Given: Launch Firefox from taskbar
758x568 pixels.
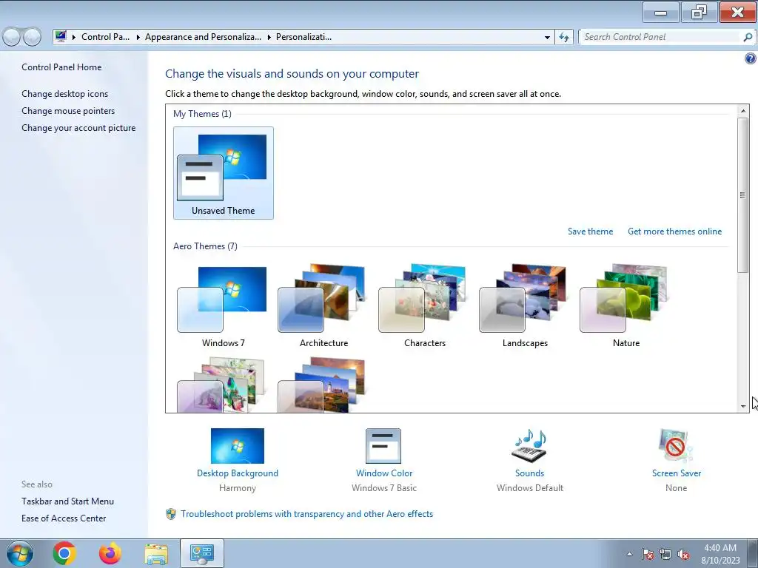Looking at the screenshot, I should (110, 553).
